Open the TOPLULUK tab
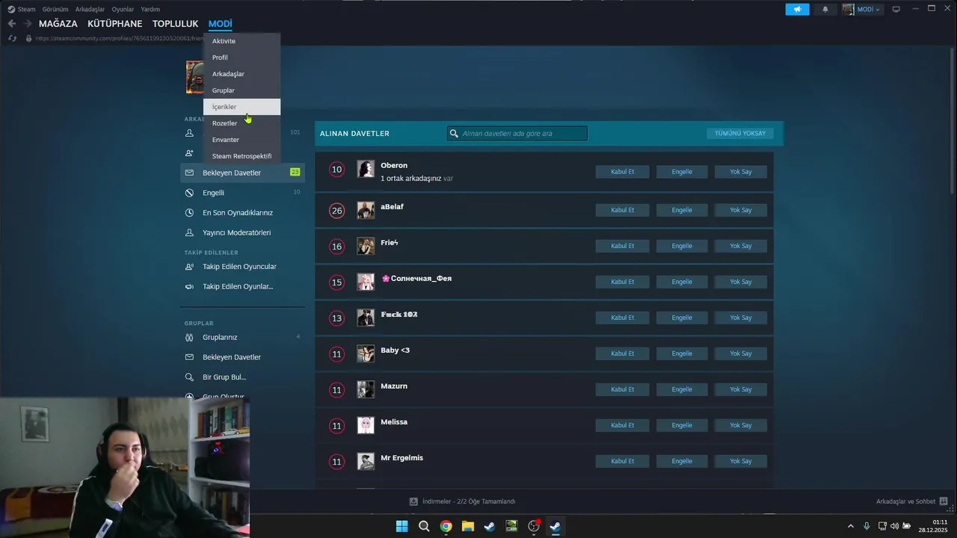 (175, 24)
